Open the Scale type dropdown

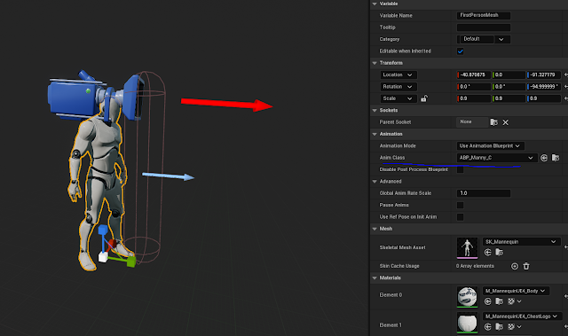click(398, 98)
